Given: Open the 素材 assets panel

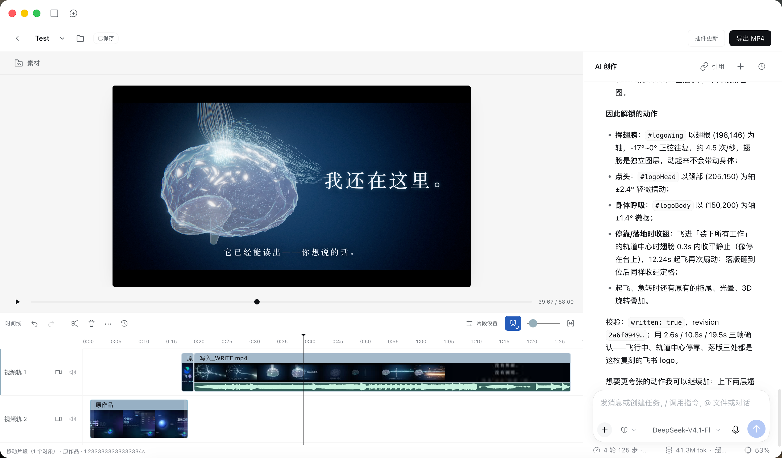Looking at the screenshot, I should (27, 63).
